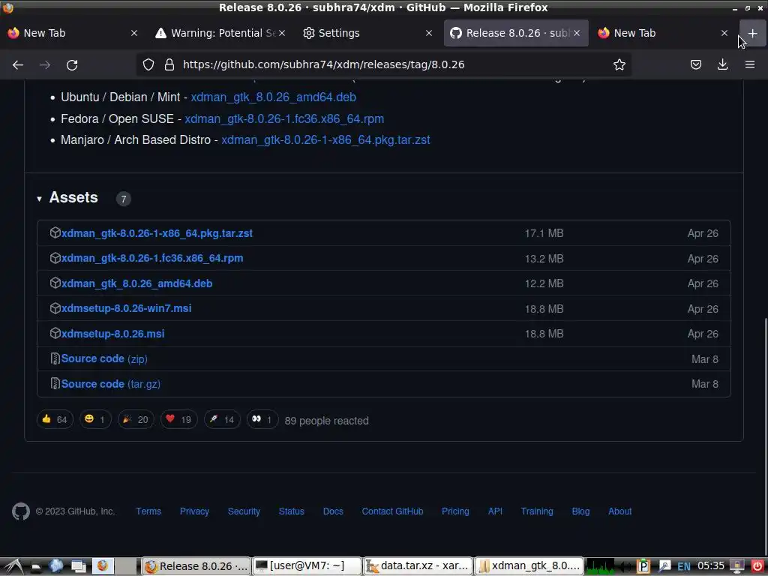
Task: Open the taskbar start menu icon
Action: [13, 566]
